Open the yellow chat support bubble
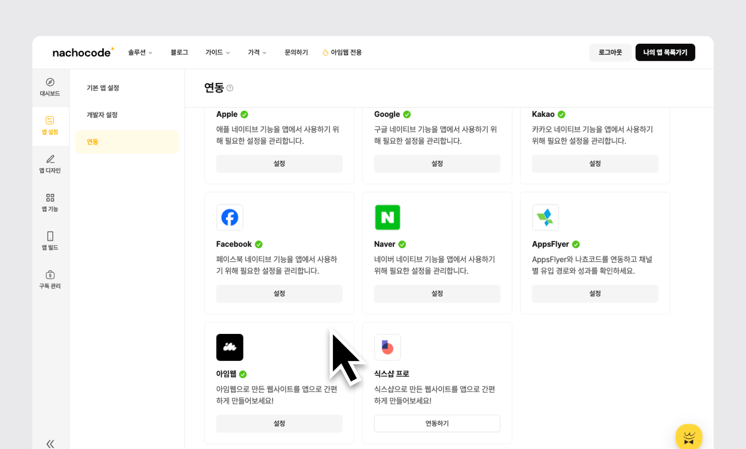Image resolution: width=746 pixels, height=449 pixels. tap(688, 437)
